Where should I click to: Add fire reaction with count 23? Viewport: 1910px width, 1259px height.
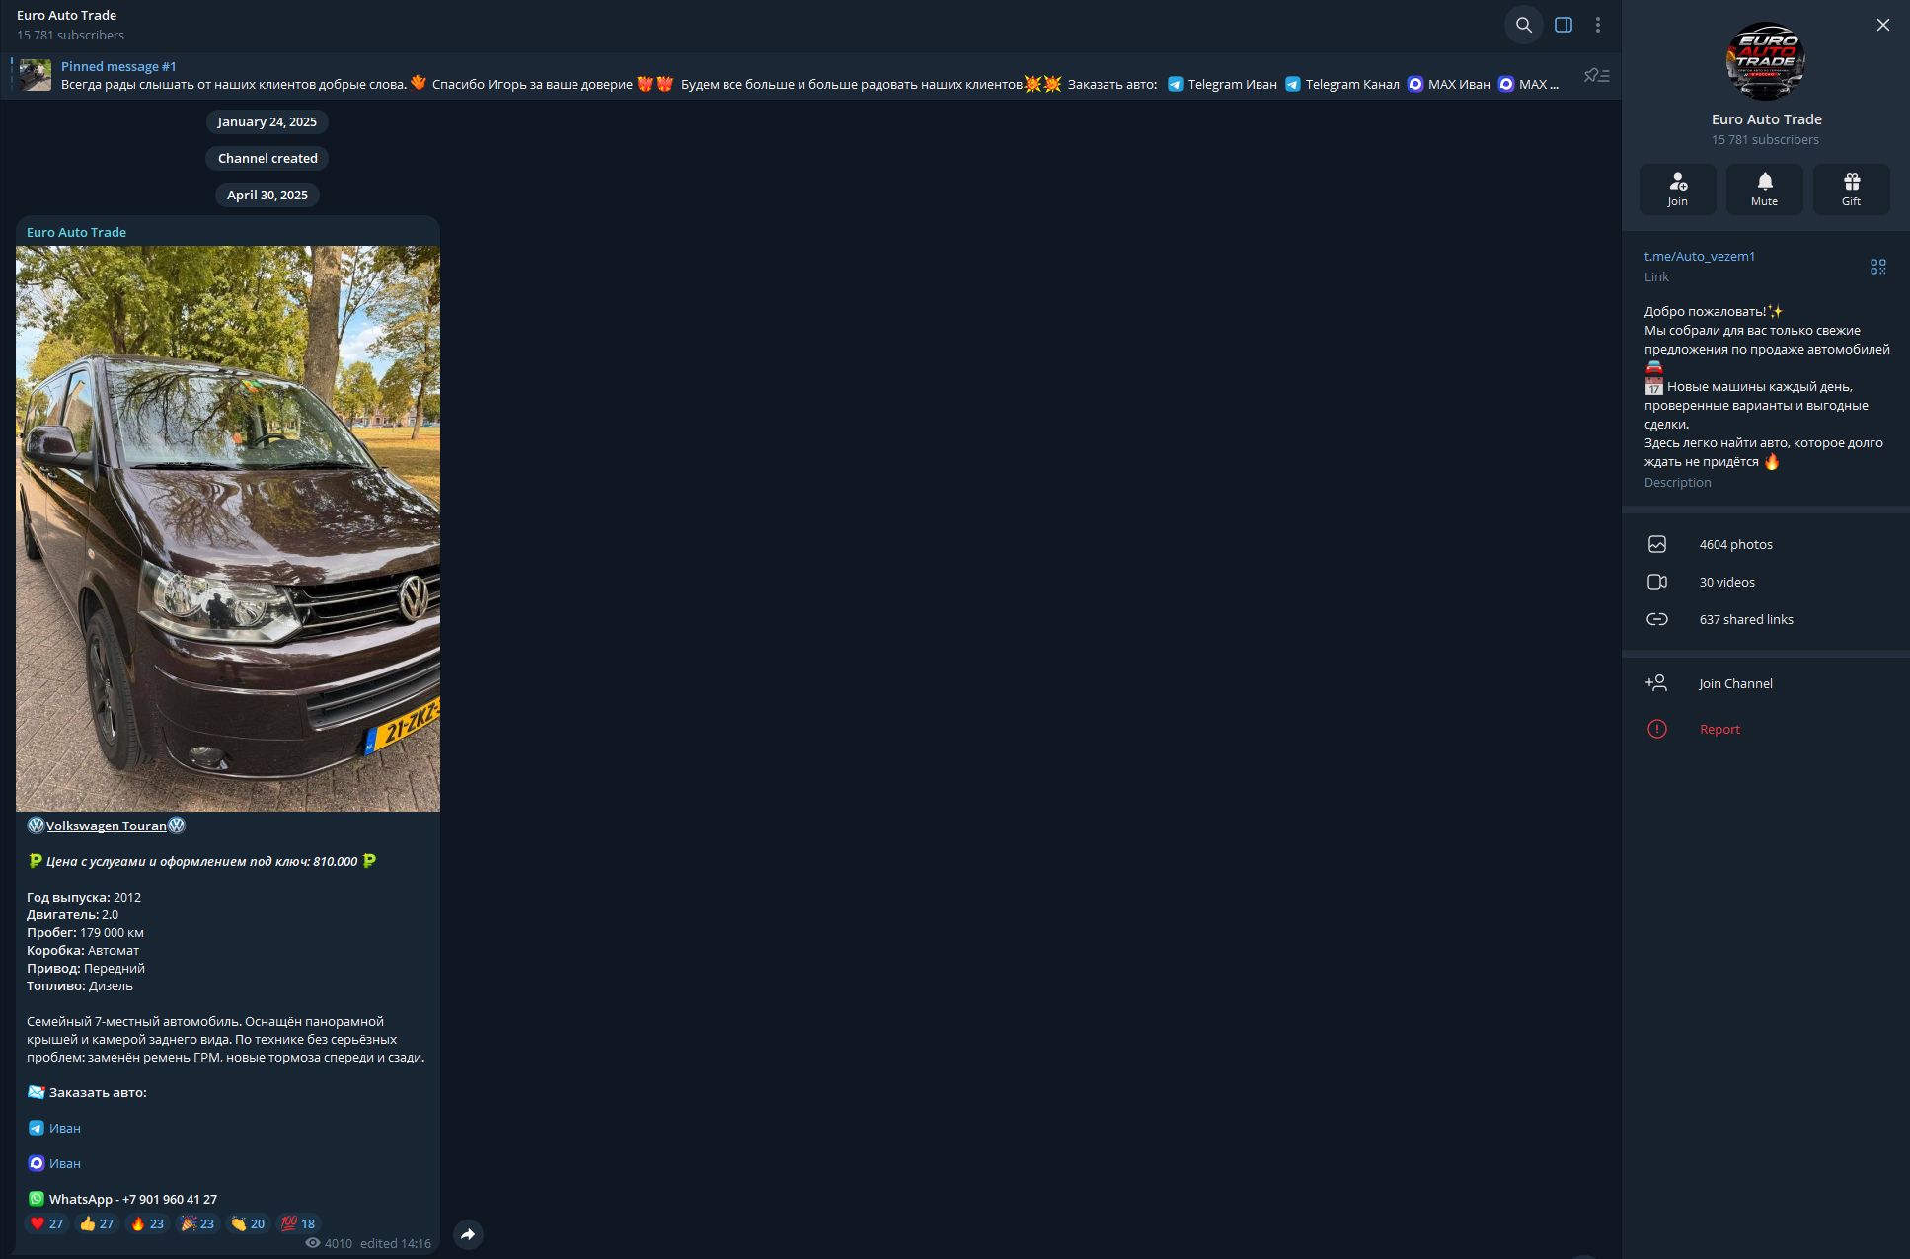[147, 1223]
